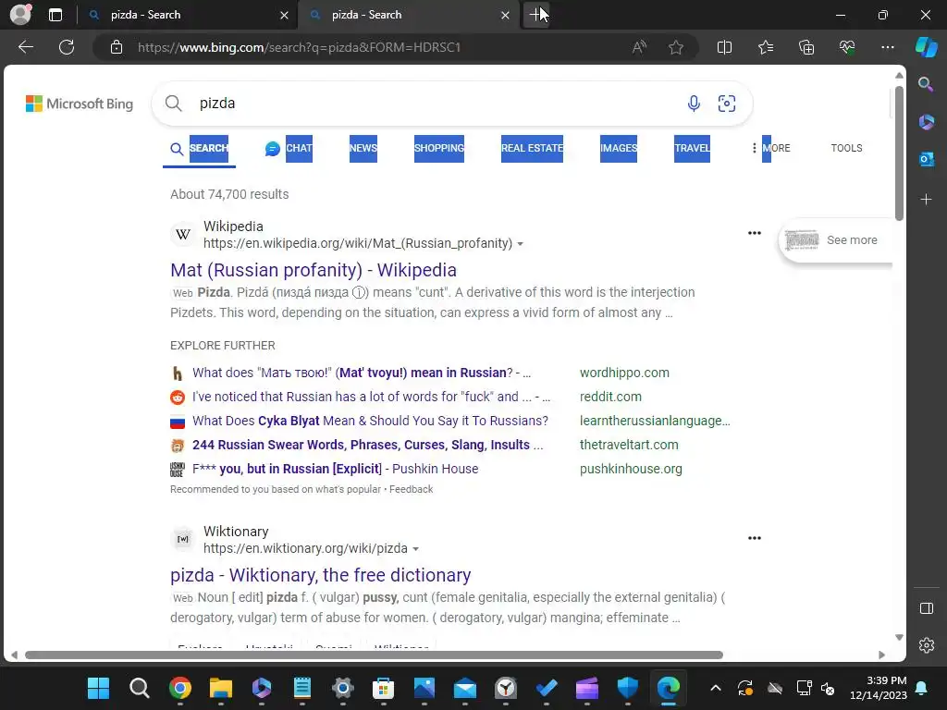This screenshot has width=947, height=710.
Task: Expand Wikipedia URL dropdown arrow
Action: pyautogui.click(x=520, y=244)
